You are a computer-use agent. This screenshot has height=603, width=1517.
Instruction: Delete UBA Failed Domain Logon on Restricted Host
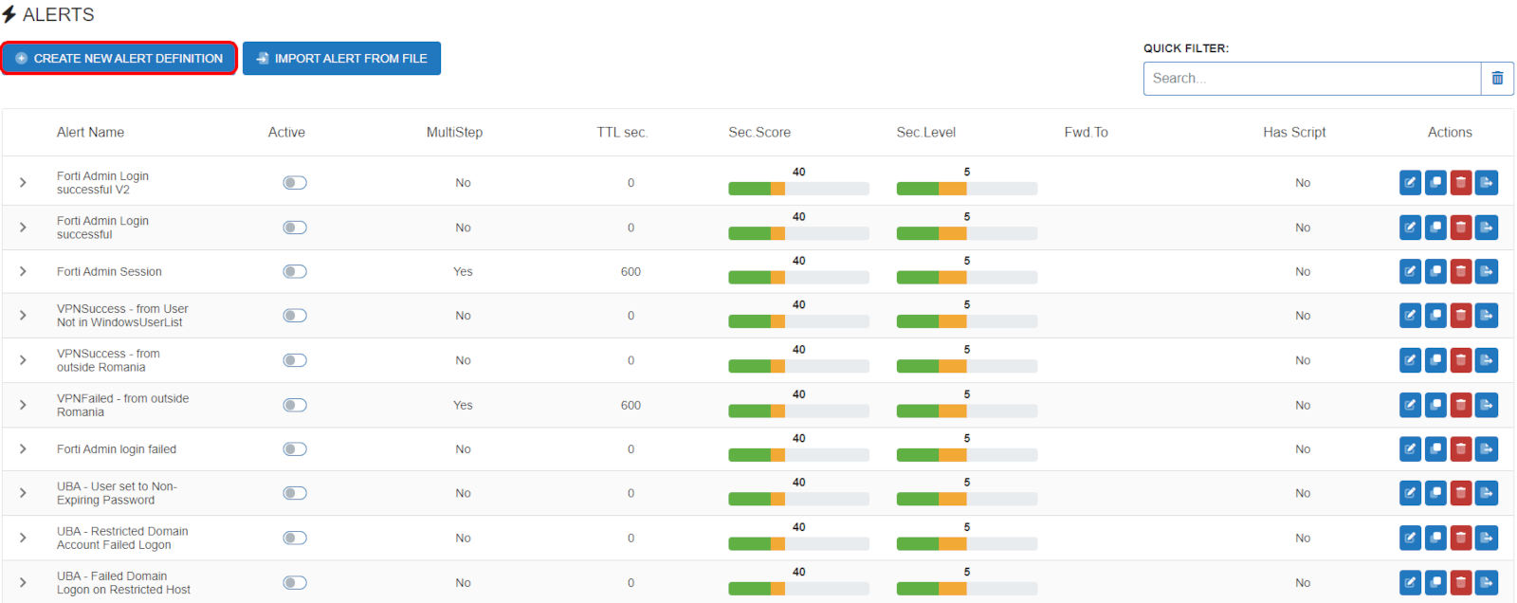tap(1461, 582)
